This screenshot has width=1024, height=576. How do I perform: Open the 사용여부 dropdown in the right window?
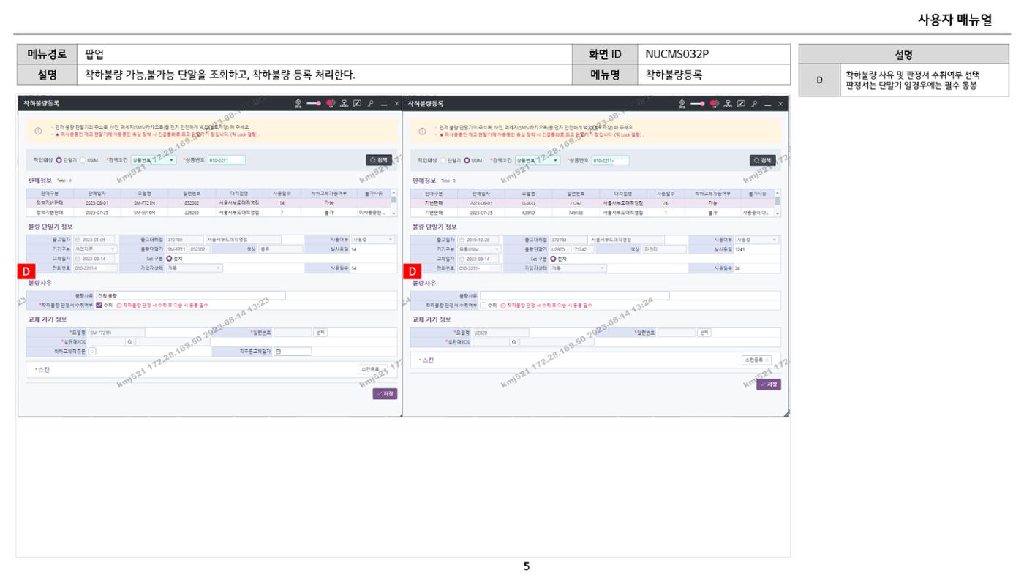[x=757, y=240]
